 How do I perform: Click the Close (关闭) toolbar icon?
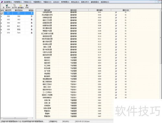(27, 6)
